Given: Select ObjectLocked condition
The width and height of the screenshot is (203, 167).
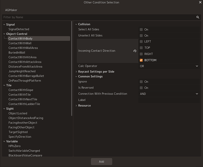Looking at the screenshot, I should [x=18, y=113].
